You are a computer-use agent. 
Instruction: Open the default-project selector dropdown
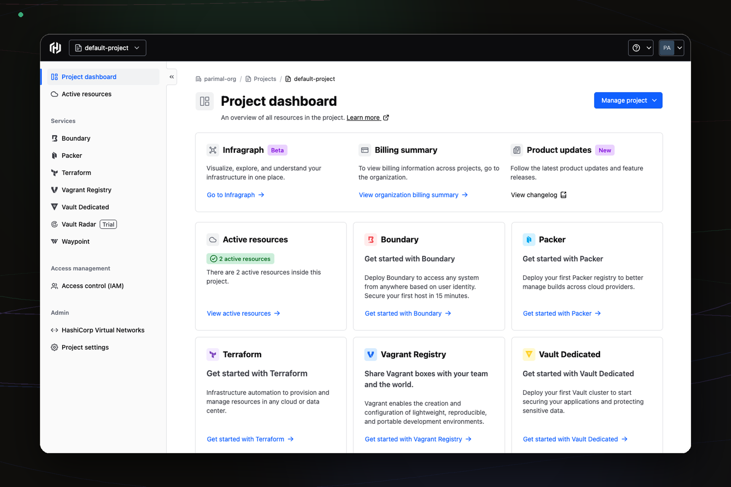point(107,48)
